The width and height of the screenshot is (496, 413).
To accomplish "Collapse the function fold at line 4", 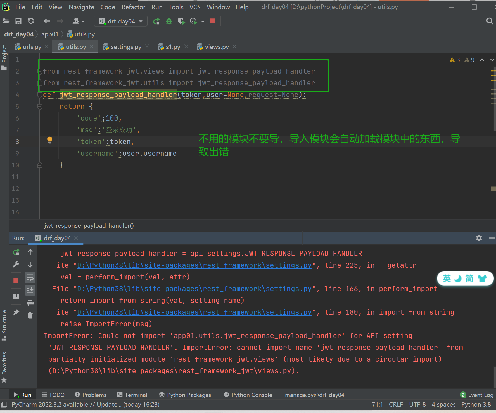I will 40,95.
